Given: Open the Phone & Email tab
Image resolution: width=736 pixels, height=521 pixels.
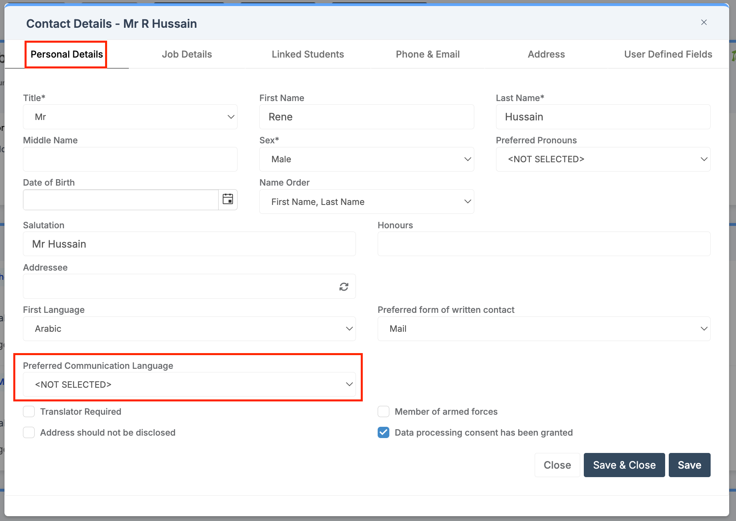Looking at the screenshot, I should click(x=428, y=54).
